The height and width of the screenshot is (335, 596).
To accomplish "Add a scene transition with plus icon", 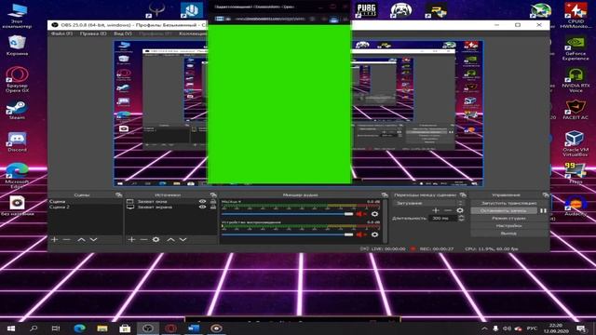I will click(x=436, y=210).
